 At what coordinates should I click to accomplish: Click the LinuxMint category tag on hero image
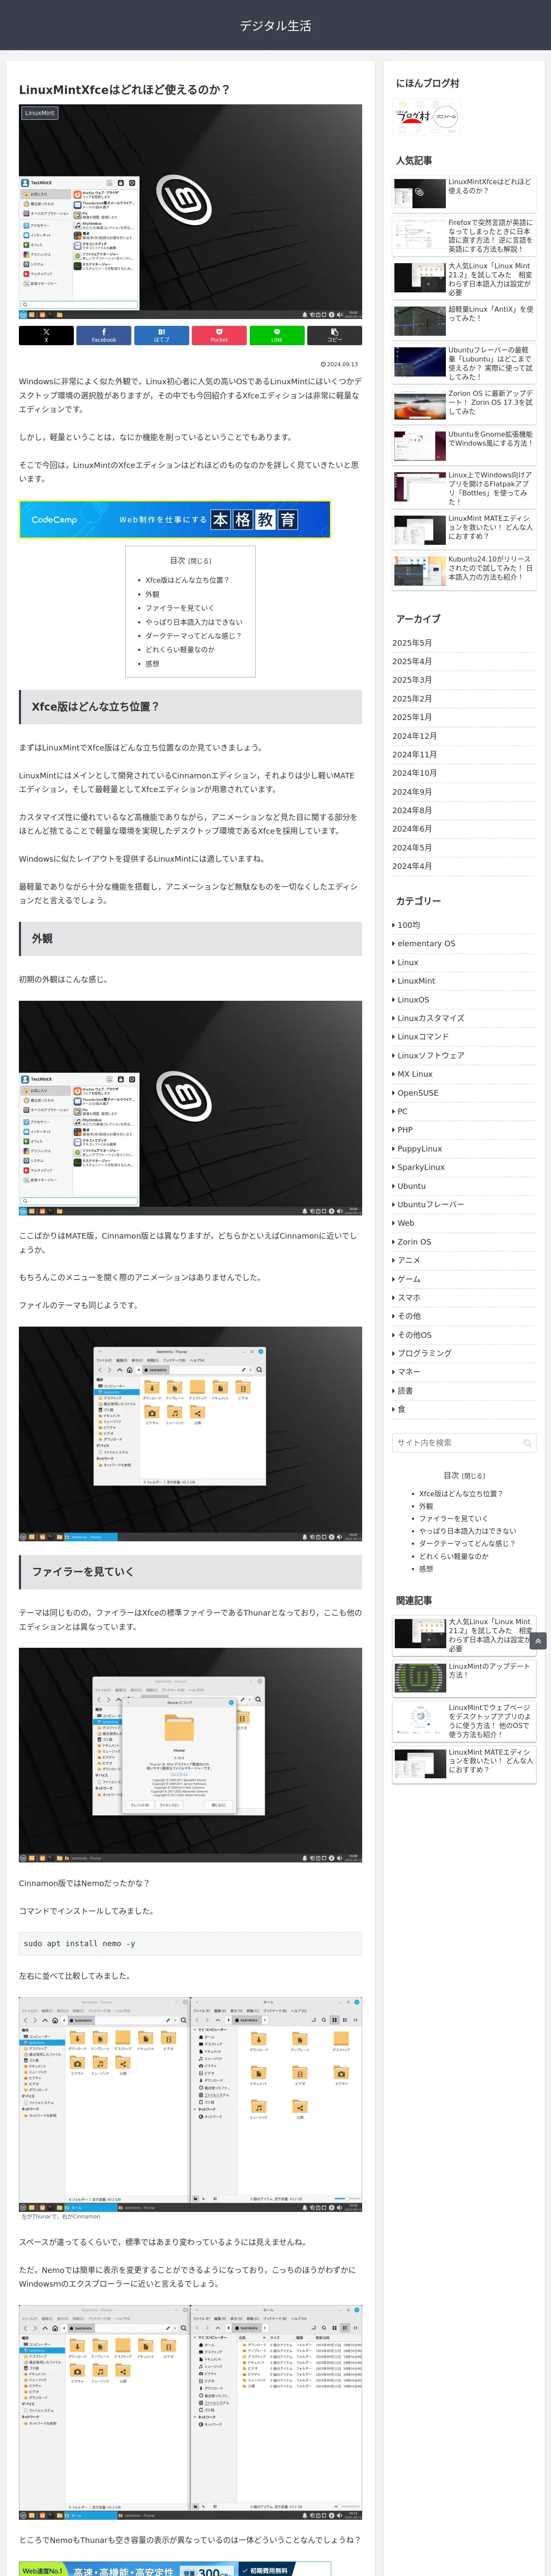click(x=40, y=113)
